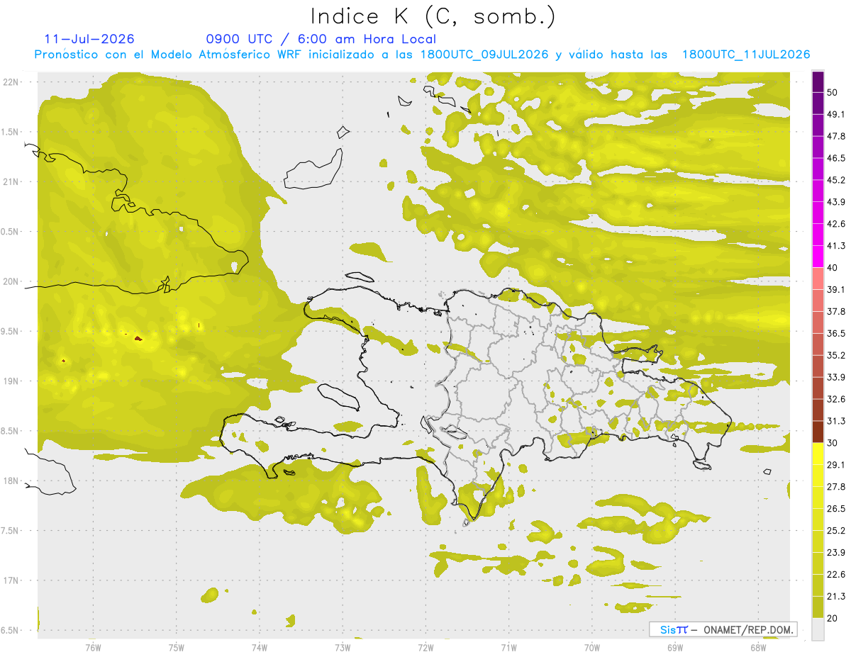The width and height of the screenshot is (851, 657).
Task: Click the '0900 UTC / 6:00 am Hora Local' time text
Action: (x=321, y=39)
